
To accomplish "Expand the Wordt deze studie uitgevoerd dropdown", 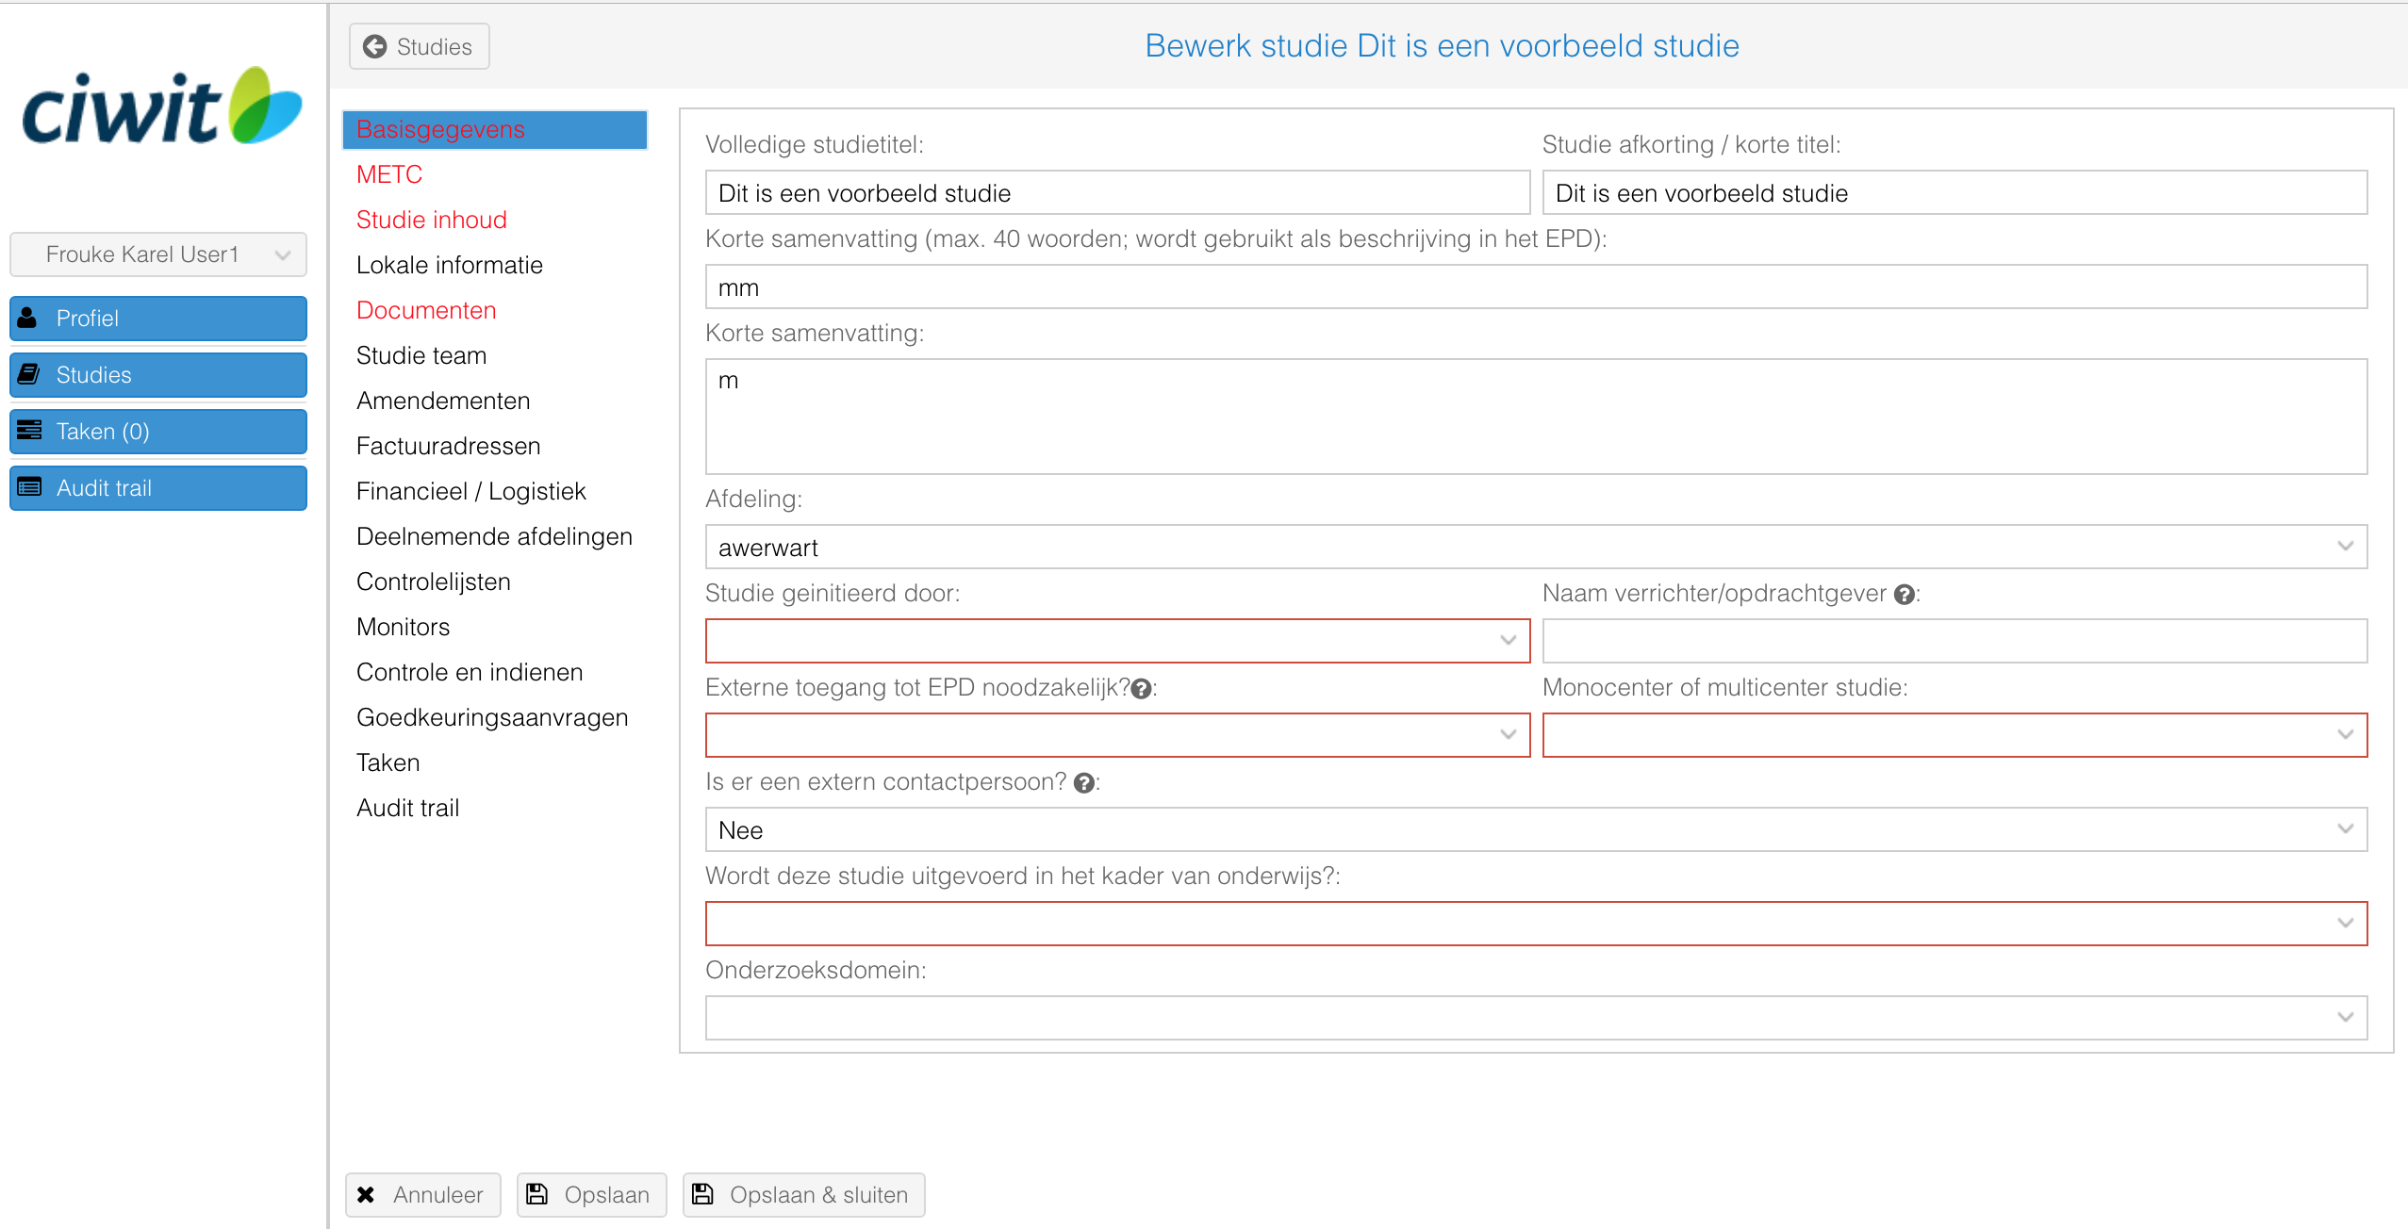I will click(x=2347, y=922).
